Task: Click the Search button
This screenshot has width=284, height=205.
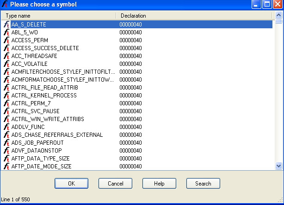Action: (203, 184)
